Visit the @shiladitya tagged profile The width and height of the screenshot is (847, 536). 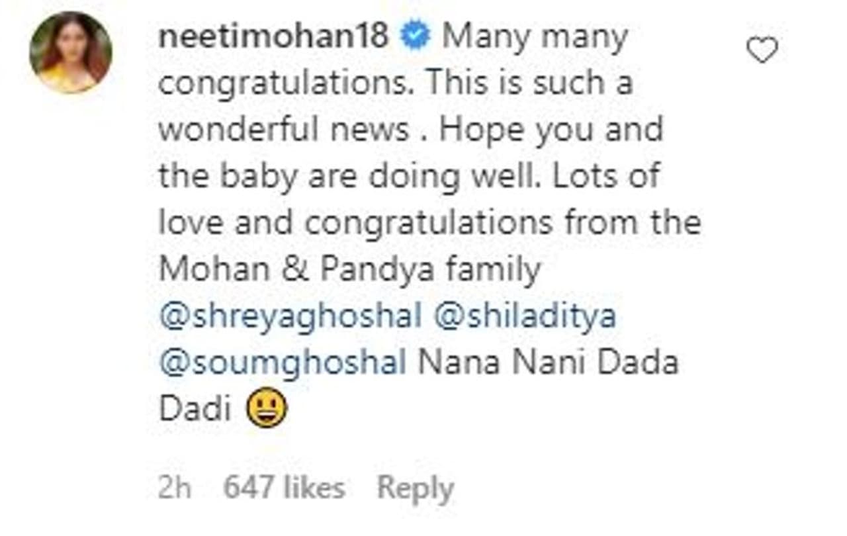click(x=526, y=317)
